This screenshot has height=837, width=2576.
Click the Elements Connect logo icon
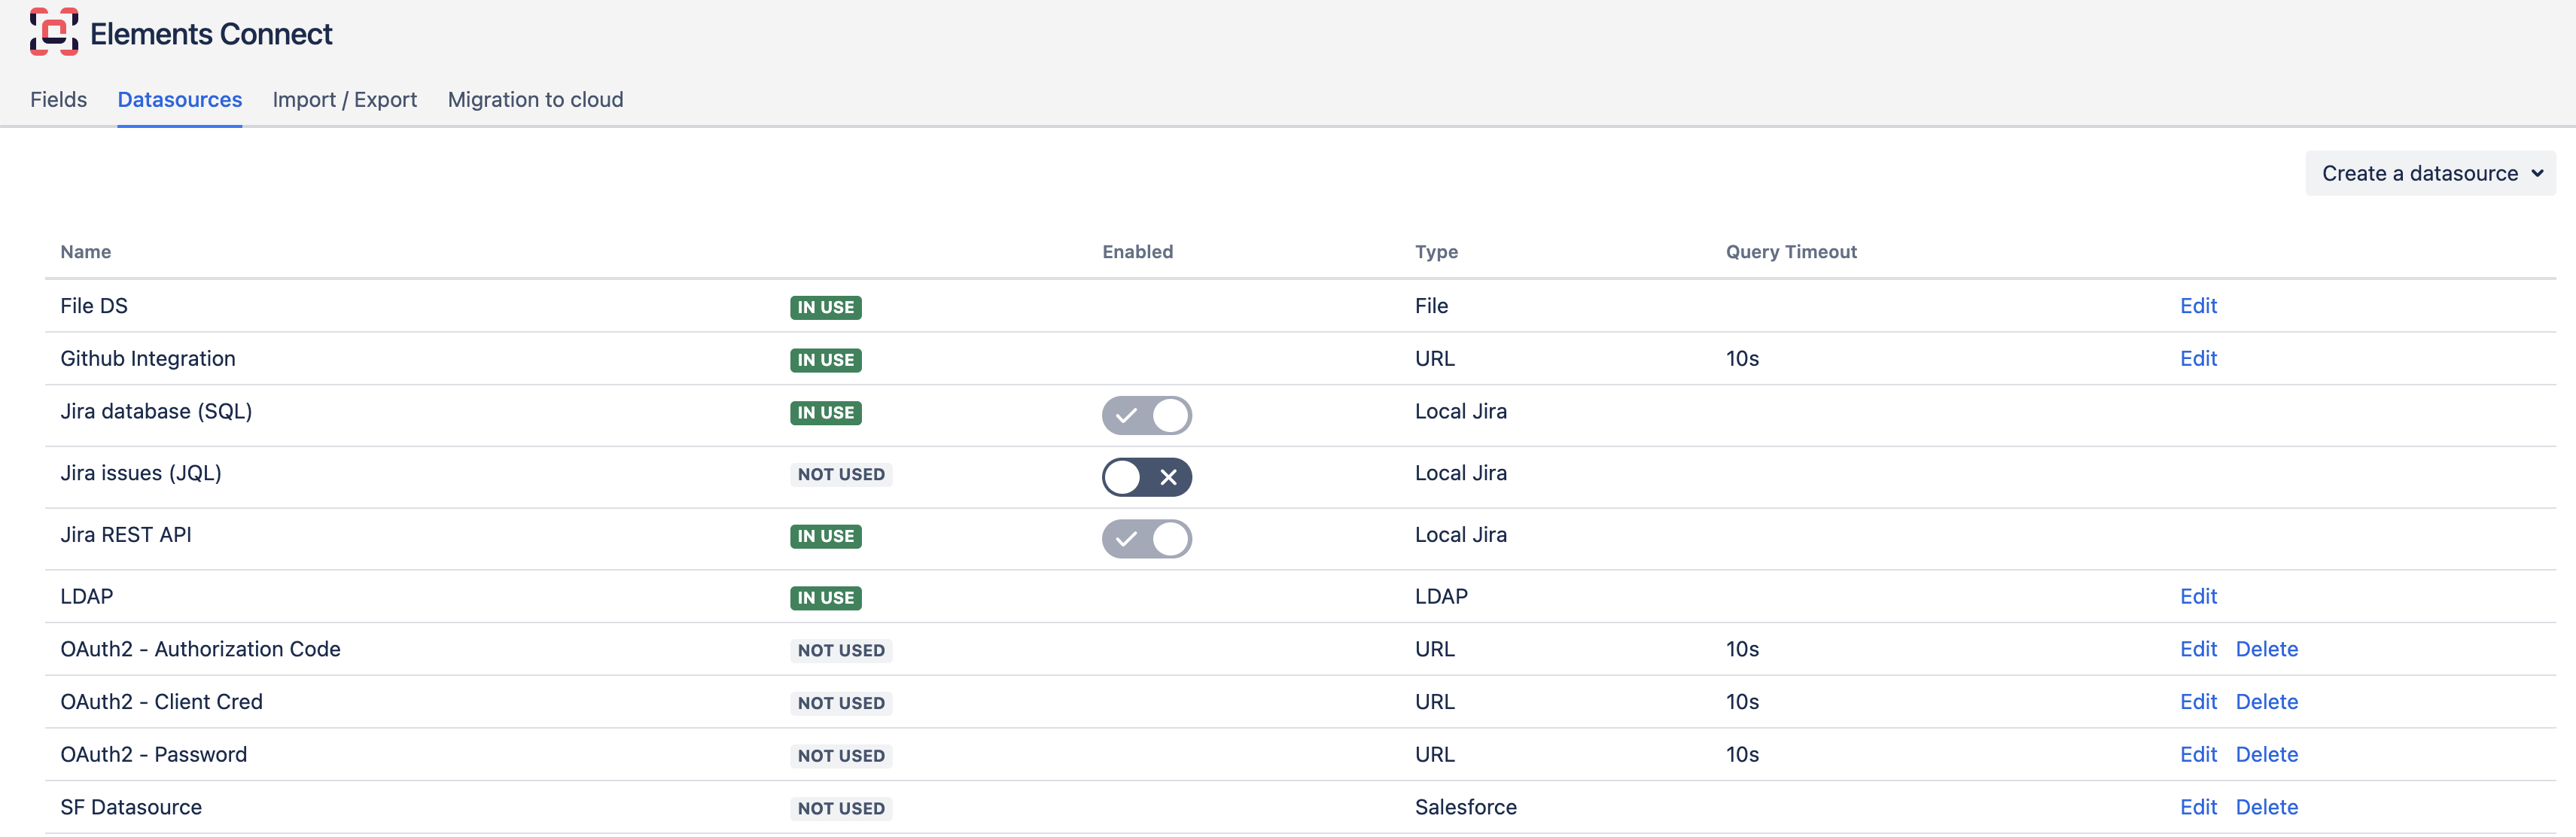tap(54, 33)
